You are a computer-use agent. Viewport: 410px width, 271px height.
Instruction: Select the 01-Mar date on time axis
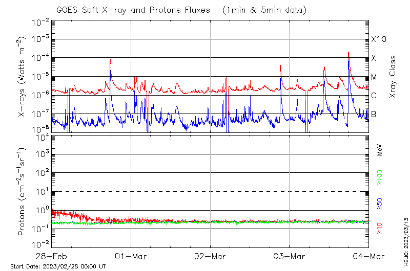(x=131, y=255)
